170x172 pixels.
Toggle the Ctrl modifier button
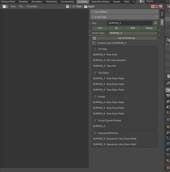[x=100, y=28]
